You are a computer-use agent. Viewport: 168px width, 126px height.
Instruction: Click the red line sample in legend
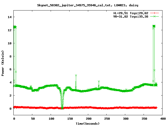tap(154, 13)
